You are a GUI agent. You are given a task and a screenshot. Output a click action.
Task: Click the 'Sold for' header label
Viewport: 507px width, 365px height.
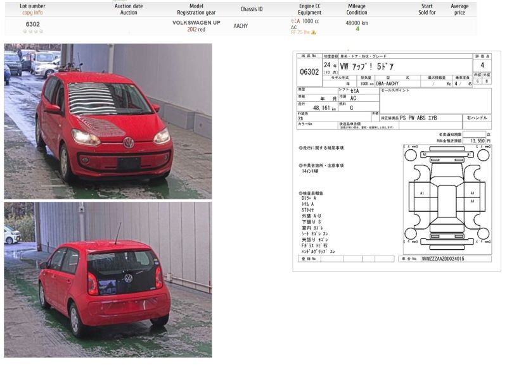point(427,13)
